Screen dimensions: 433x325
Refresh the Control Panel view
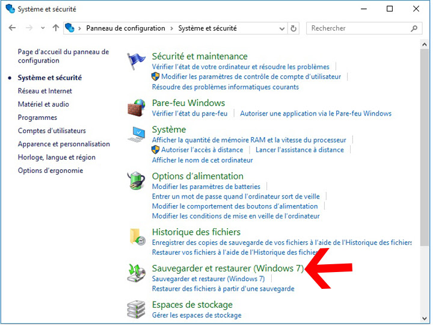tap(293, 28)
